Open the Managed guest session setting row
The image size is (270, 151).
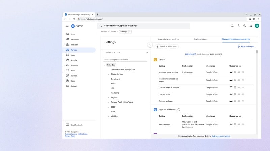pos(206,72)
